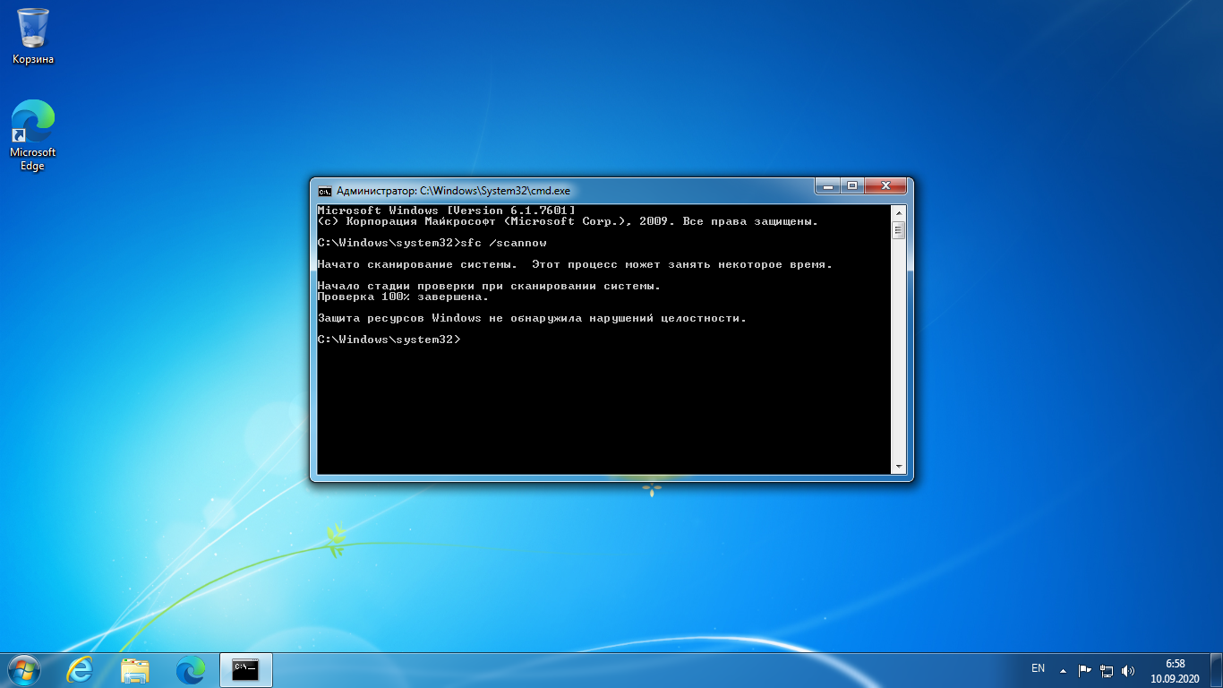
Task: Click the 'sfc /scannow' command text
Action: tap(503, 243)
